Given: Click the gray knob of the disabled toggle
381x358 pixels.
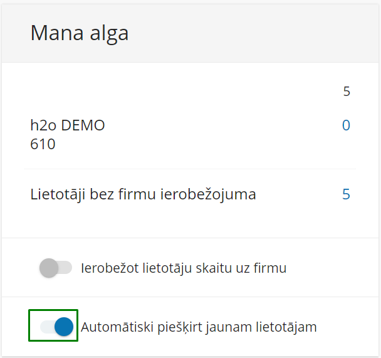Looking at the screenshot, I should tap(49, 268).
